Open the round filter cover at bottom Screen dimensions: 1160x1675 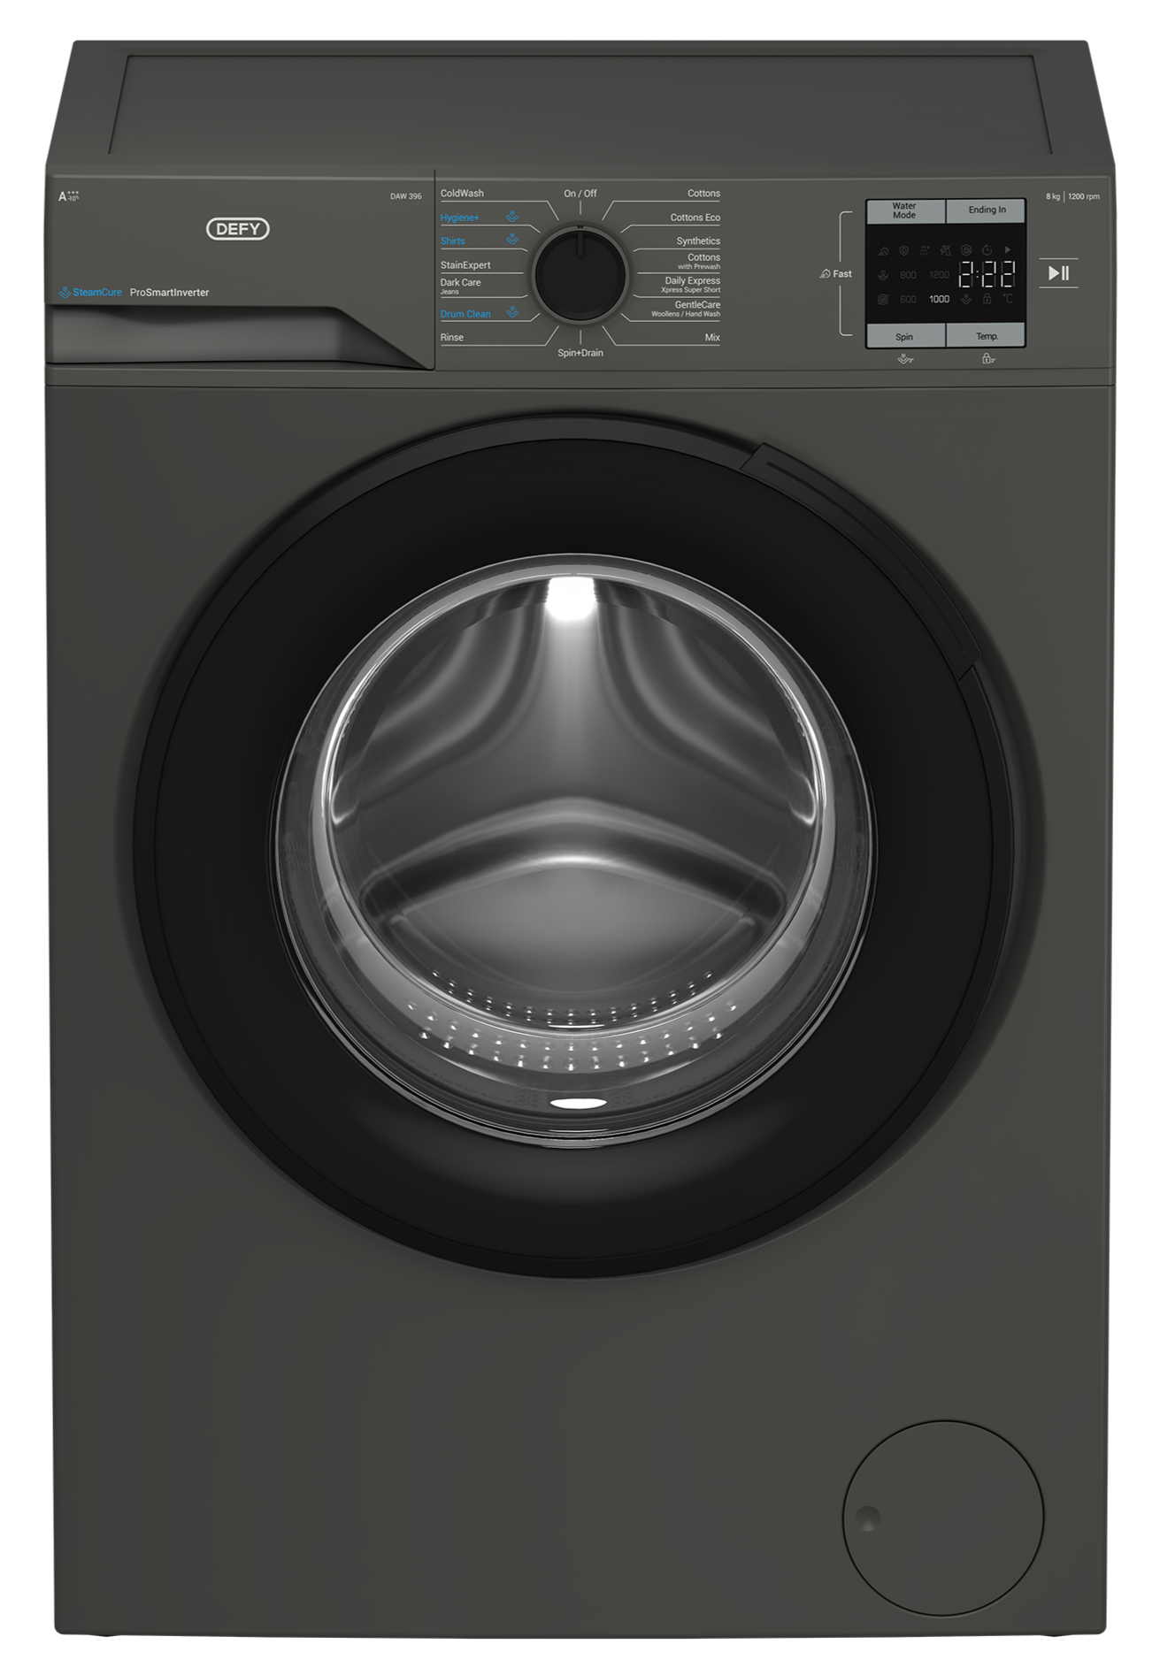pos(942,1518)
